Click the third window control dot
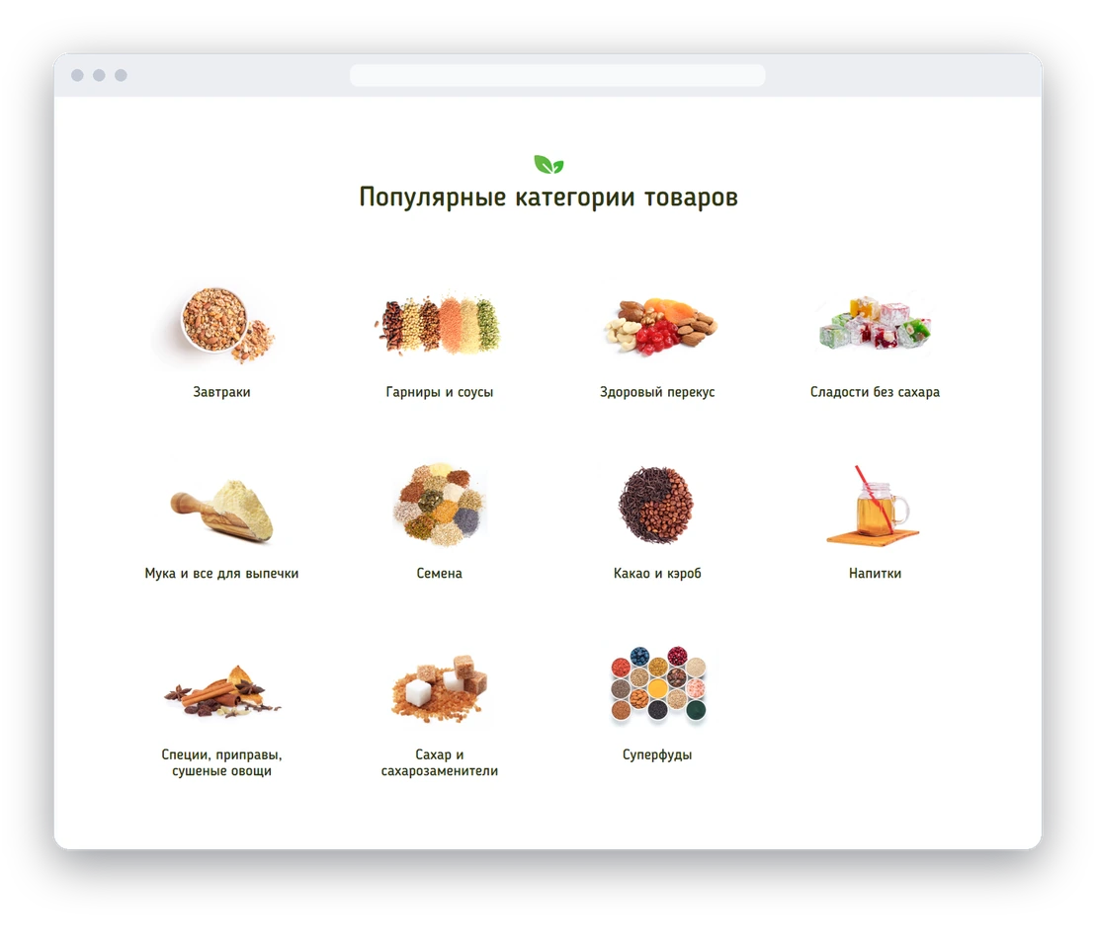1095x948 pixels. (x=121, y=75)
